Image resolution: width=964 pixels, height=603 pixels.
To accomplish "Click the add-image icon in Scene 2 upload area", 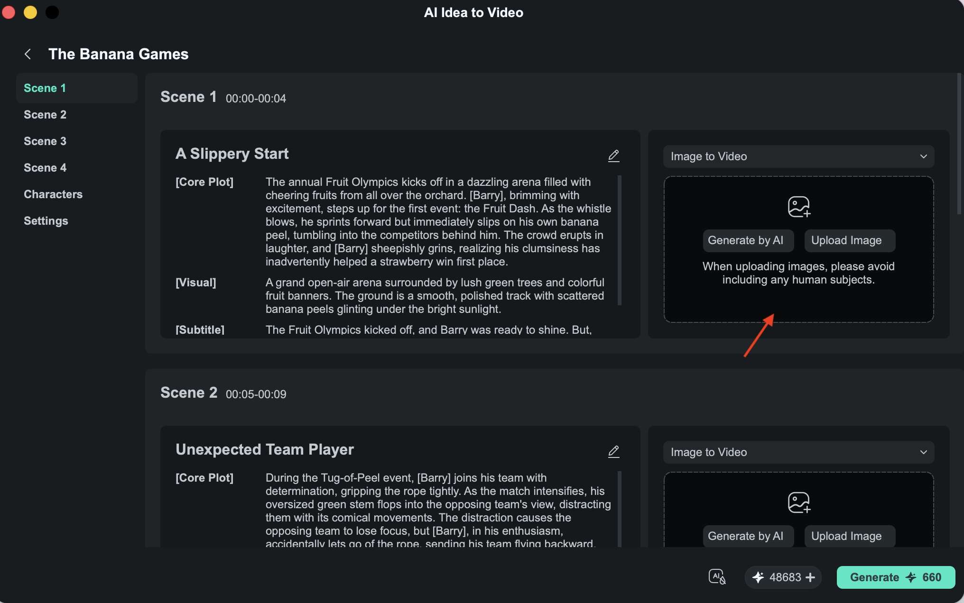I will coord(799,502).
